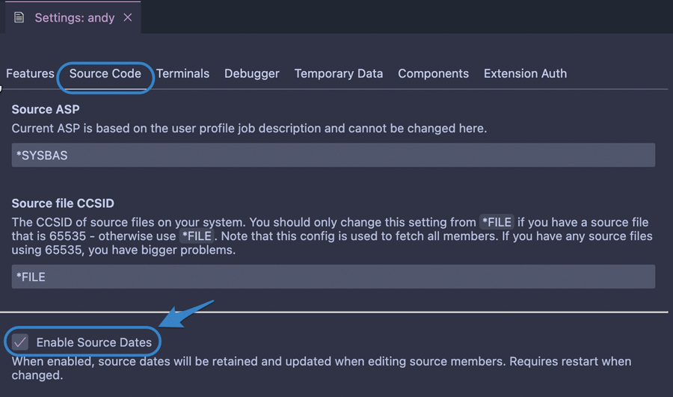Switch to the Features tab
673x397 pixels.
30,73
